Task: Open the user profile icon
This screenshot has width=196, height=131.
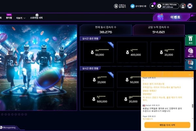Action: (x=183, y=6)
